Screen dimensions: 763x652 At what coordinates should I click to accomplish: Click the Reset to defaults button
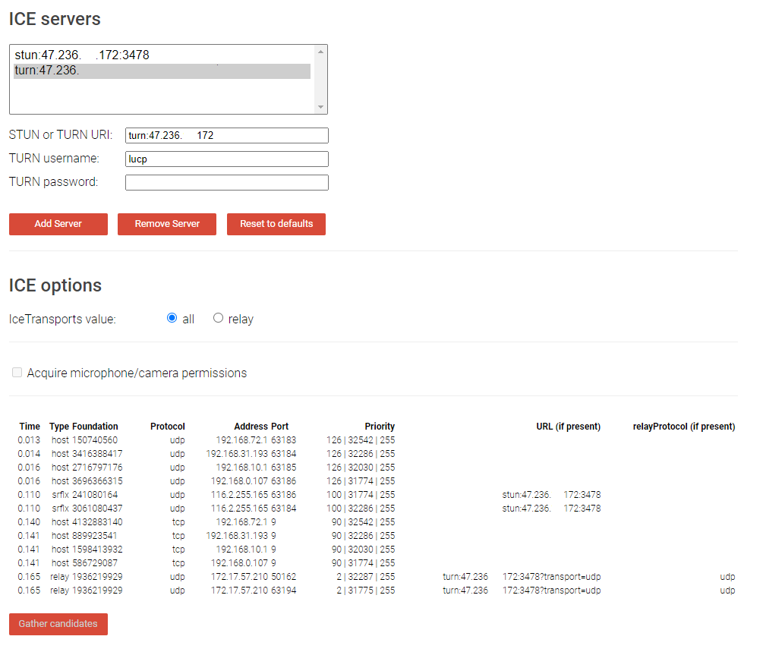pyautogui.click(x=276, y=224)
